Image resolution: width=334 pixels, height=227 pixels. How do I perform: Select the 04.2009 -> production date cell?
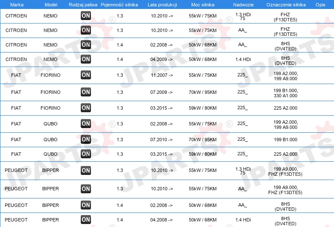point(161,59)
